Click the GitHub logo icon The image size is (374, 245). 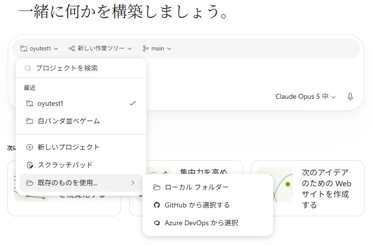[x=157, y=205]
